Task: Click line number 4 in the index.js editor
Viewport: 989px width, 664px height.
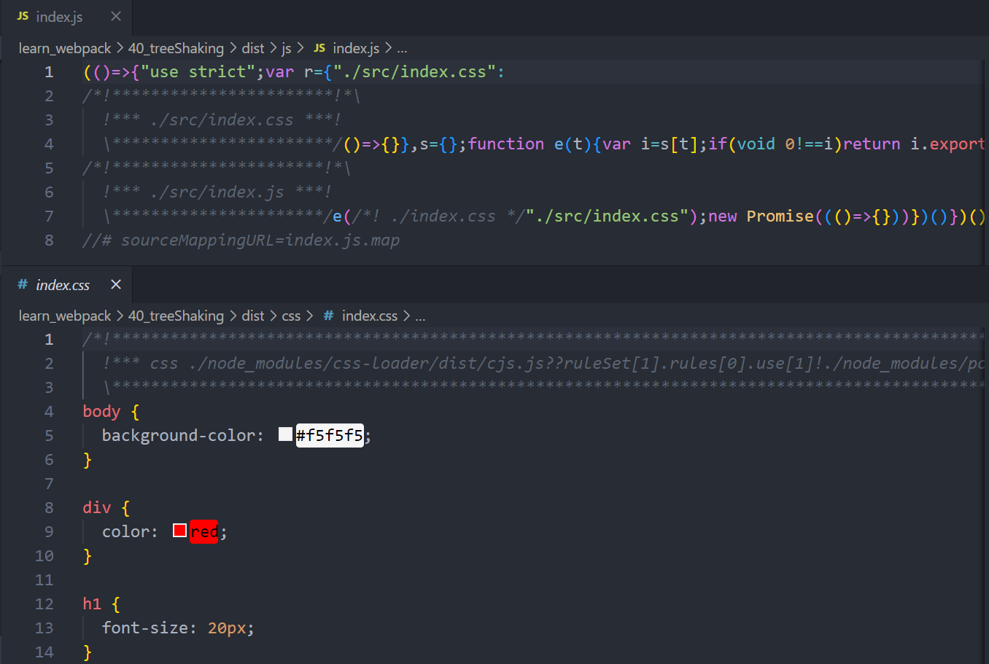Action: click(x=49, y=144)
